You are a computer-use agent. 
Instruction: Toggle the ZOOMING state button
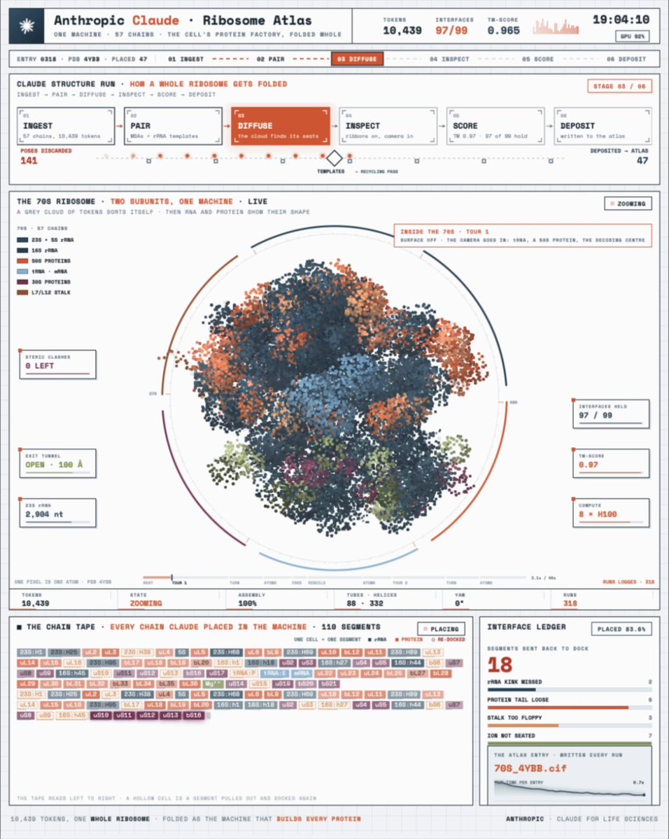628,204
